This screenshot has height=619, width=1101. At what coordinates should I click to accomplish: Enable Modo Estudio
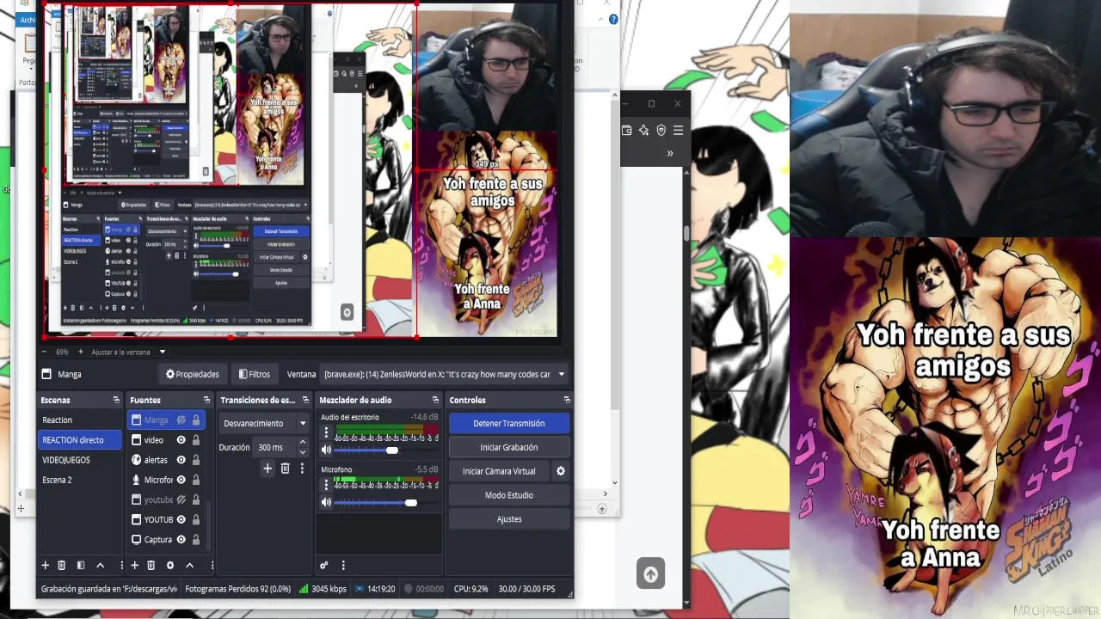[509, 495]
